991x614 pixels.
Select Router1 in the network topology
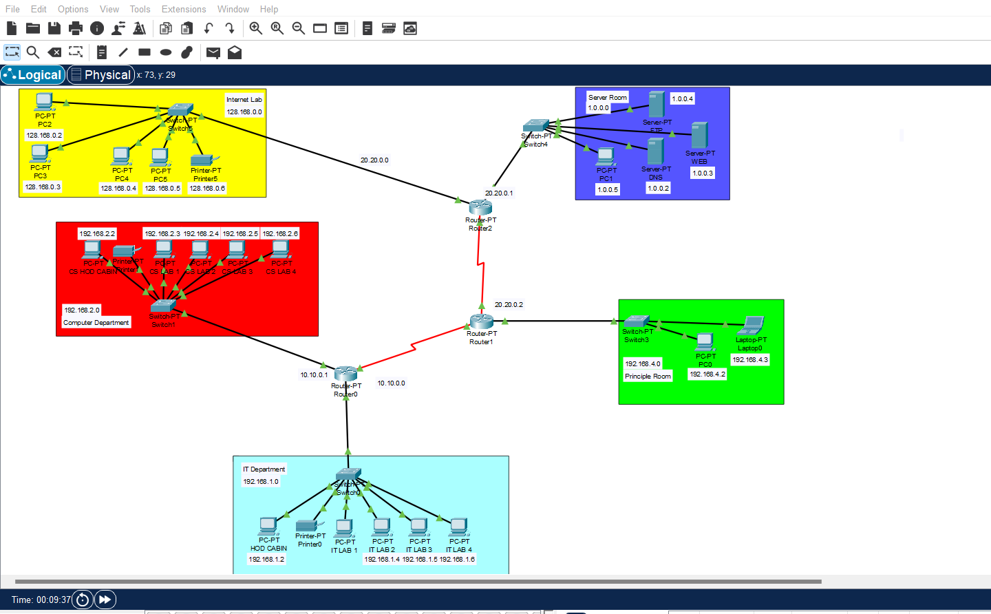pos(480,322)
